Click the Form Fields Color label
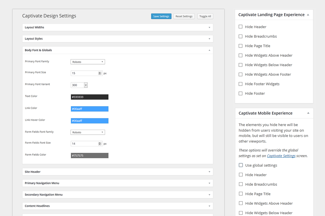 click(x=35, y=155)
